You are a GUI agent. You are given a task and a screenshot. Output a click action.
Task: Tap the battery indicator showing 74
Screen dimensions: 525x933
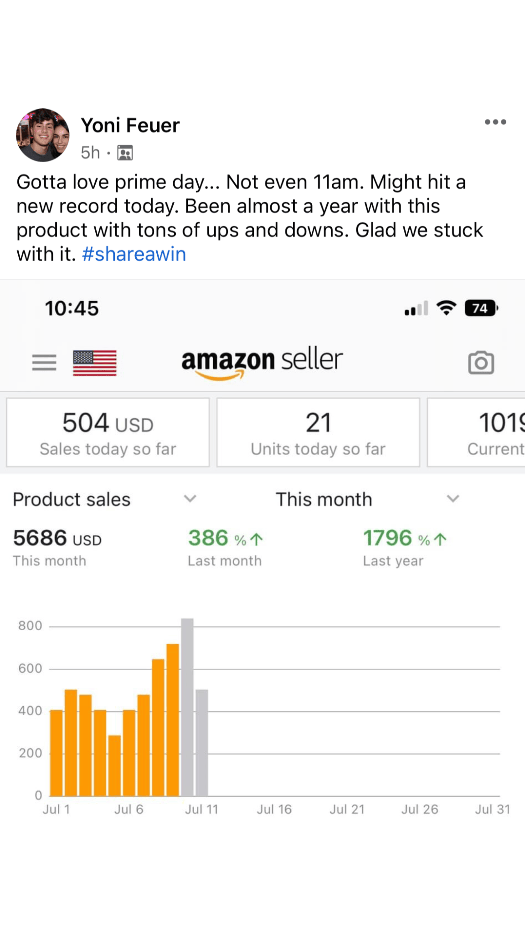click(x=481, y=308)
